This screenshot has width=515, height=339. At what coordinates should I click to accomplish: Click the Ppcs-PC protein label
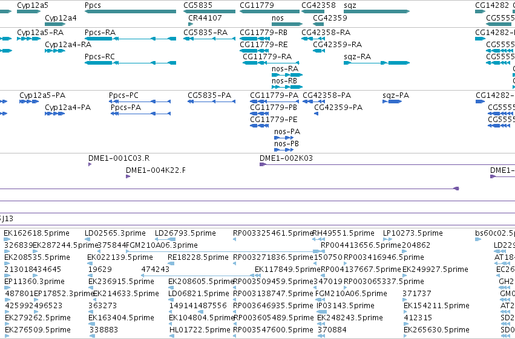[123, 95]
